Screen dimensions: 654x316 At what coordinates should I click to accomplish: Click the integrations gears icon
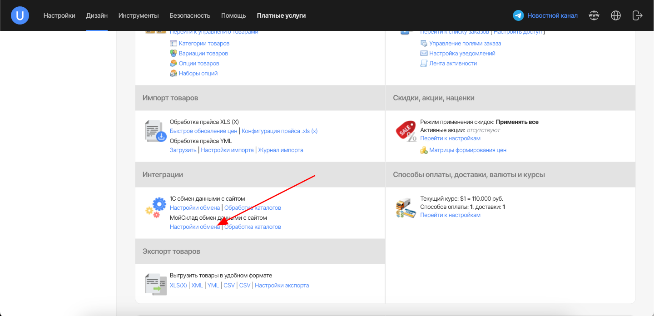(x=155, y=207)
